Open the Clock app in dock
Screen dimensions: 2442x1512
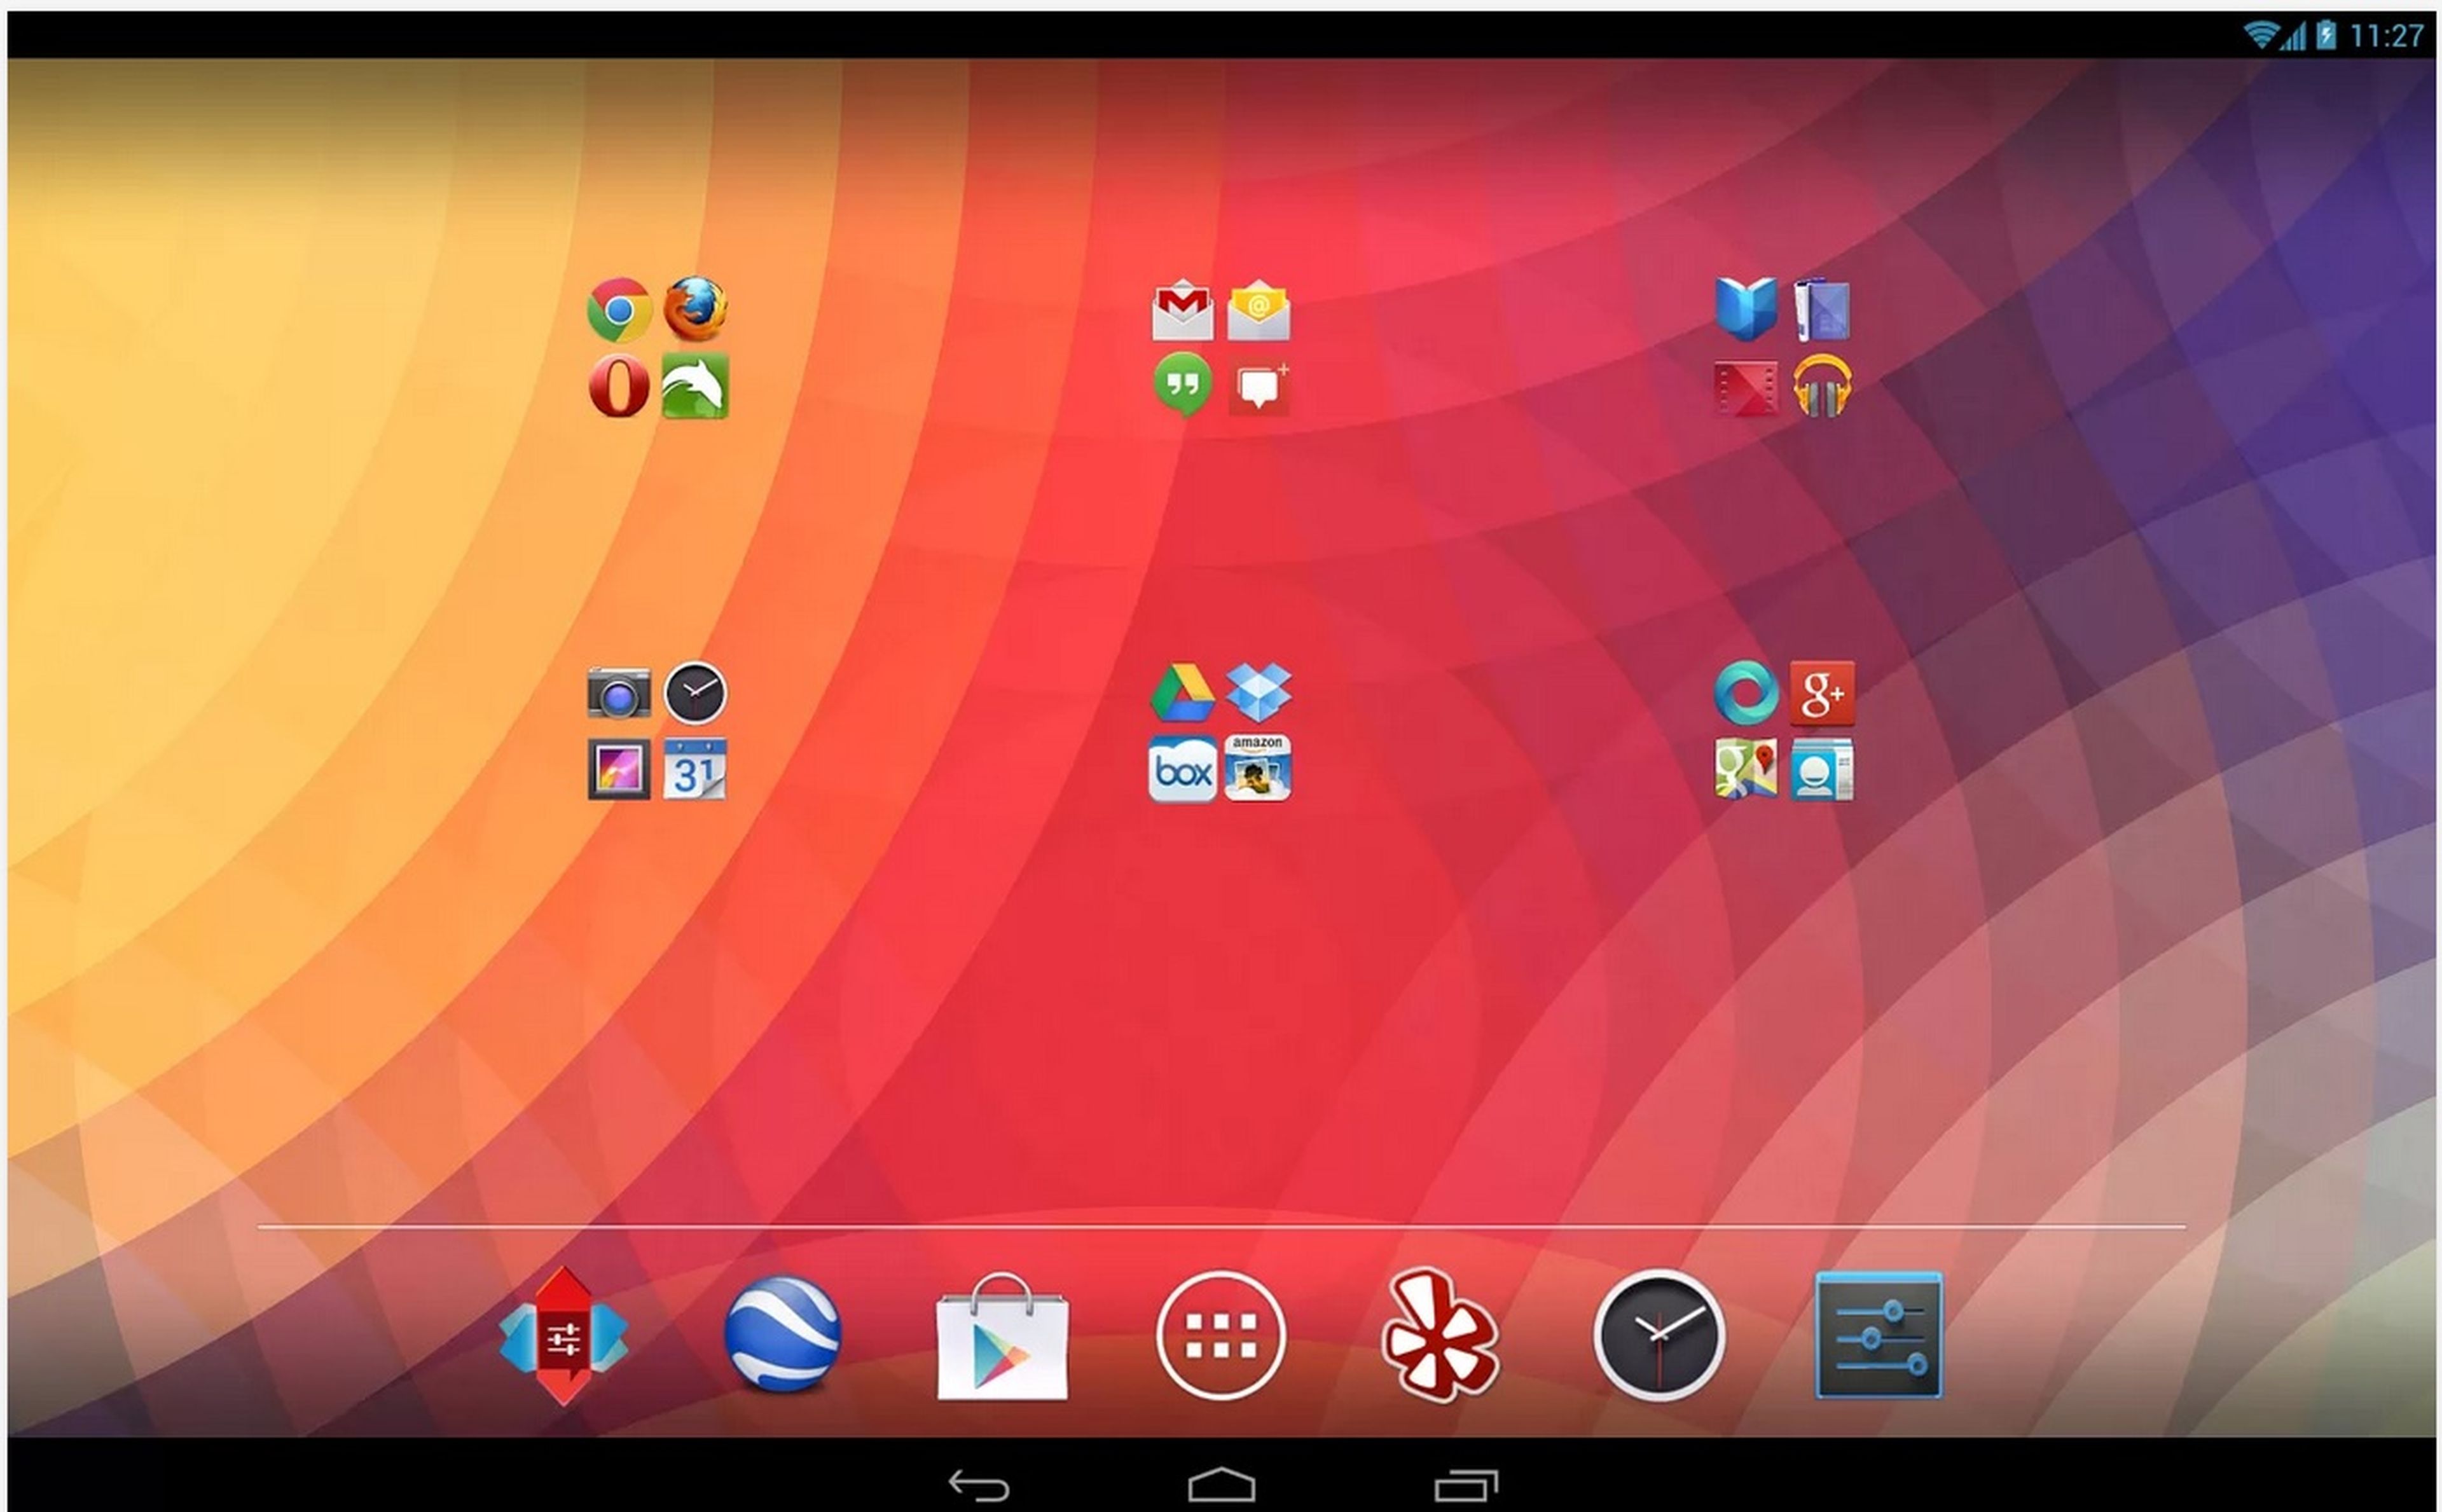[x=1658, y=1335]
